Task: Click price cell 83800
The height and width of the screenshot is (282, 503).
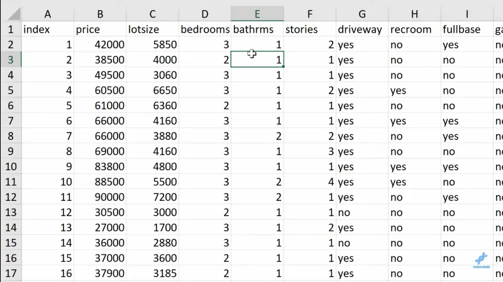Action: (100, 166)
